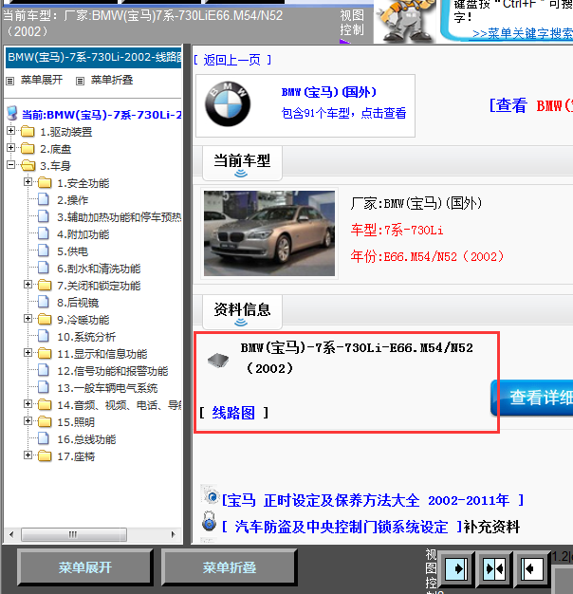Click document icon of 5.供电
This screenshot has height=594, width=573.
[x=44, y=251]
